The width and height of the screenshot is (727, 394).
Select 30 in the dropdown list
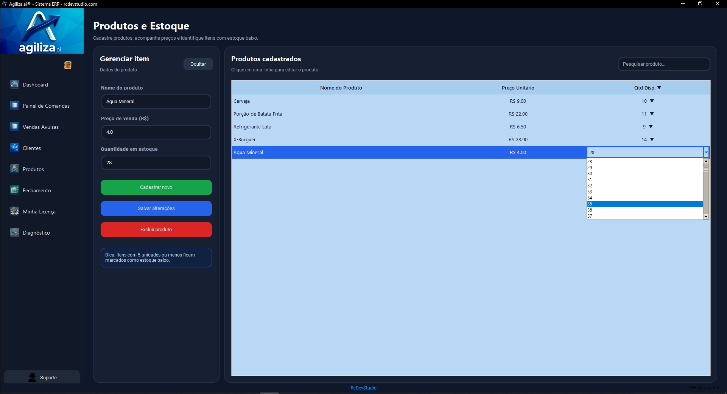(645, 174)
